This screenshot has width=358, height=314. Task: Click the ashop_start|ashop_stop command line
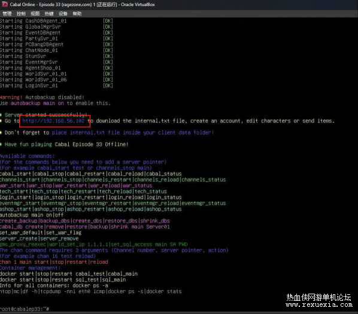90,209
